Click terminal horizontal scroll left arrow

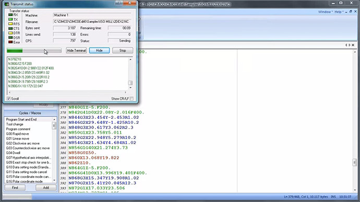coord(9,93)
